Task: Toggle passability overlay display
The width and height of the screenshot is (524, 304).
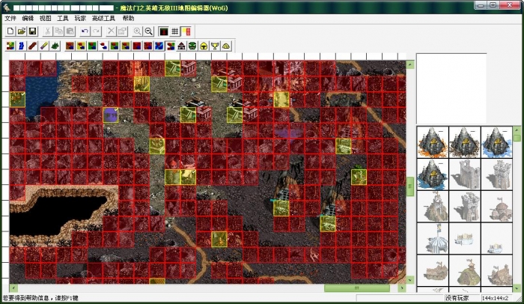Action: 186,31
